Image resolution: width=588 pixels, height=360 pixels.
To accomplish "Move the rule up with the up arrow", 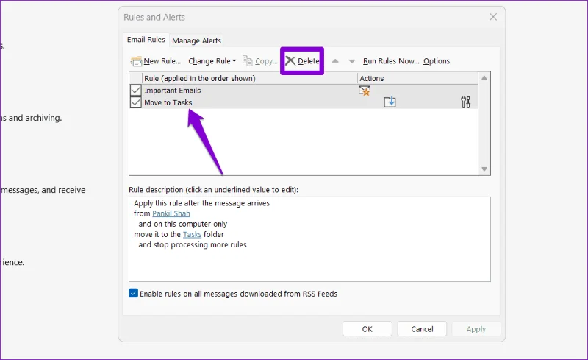I will [335, 61].
